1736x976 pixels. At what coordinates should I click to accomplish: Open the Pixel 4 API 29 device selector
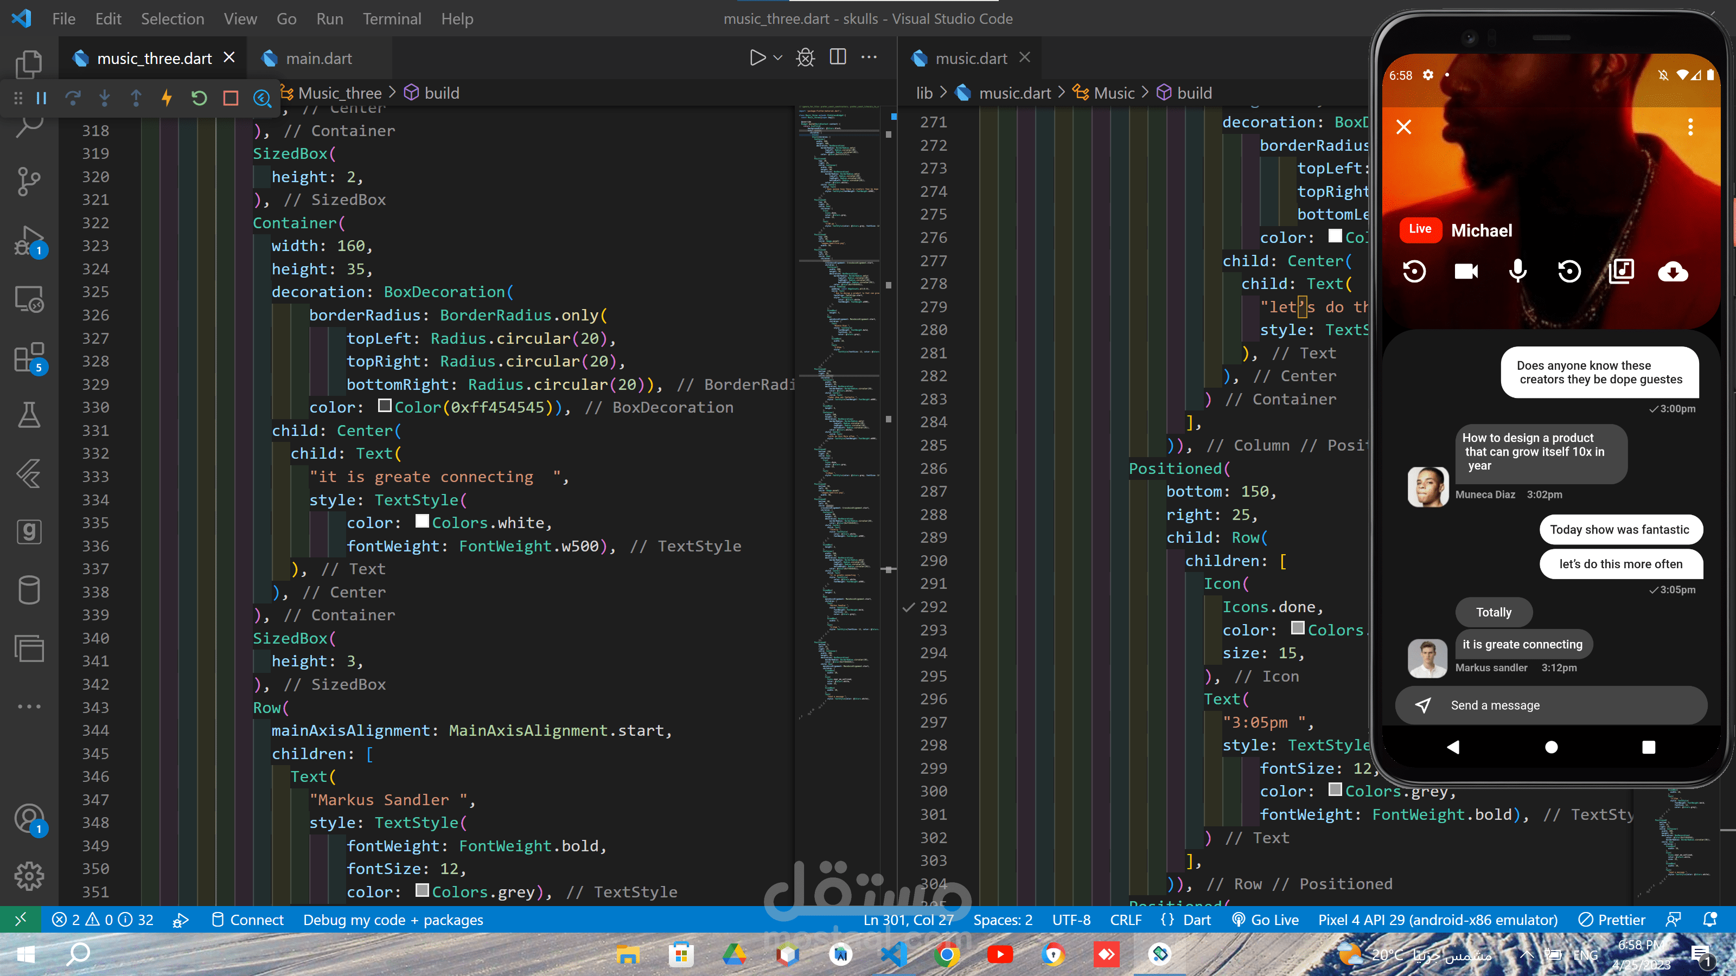coord(1438,920)
